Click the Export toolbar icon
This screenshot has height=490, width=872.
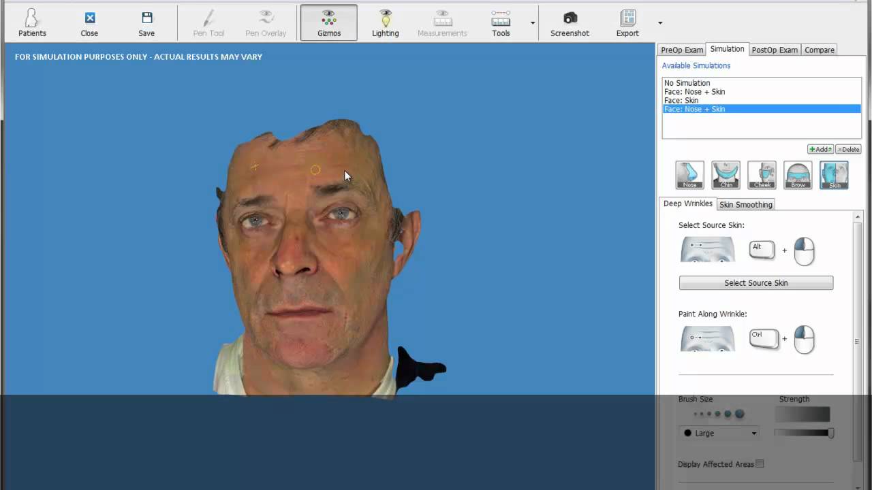(x=627, y=23)
